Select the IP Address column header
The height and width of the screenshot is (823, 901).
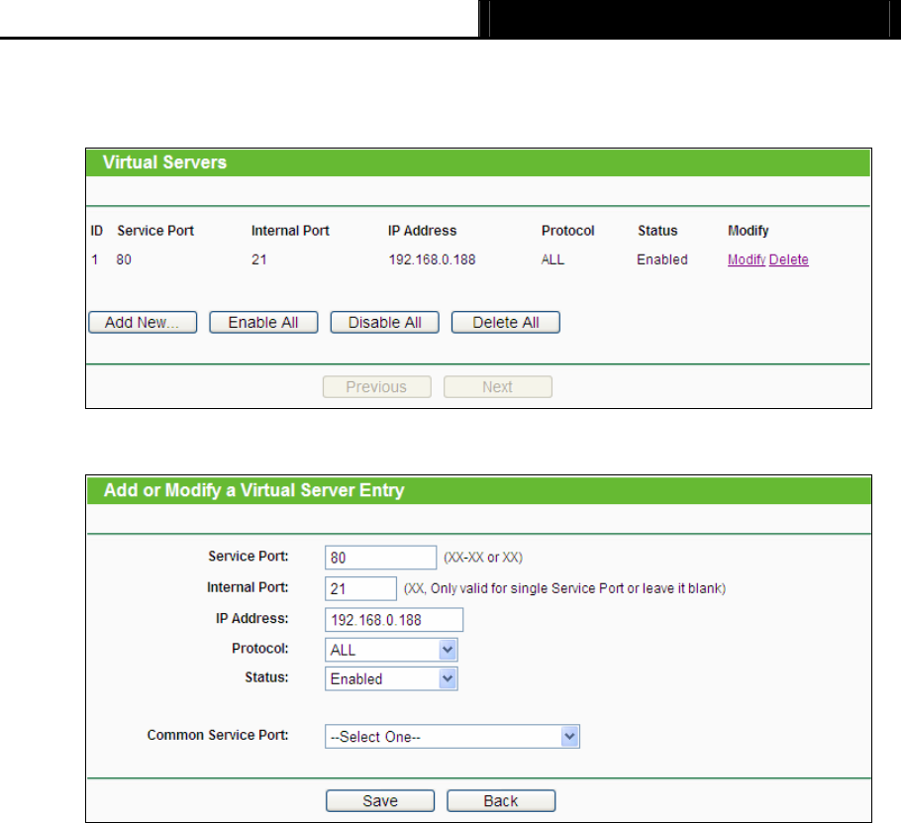pos(422,231)
